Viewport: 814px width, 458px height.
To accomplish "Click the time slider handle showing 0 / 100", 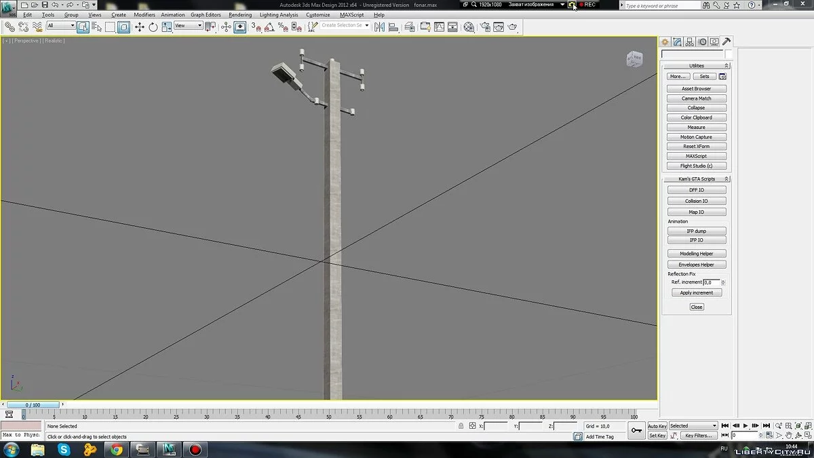I will click(x=33, y=405).
